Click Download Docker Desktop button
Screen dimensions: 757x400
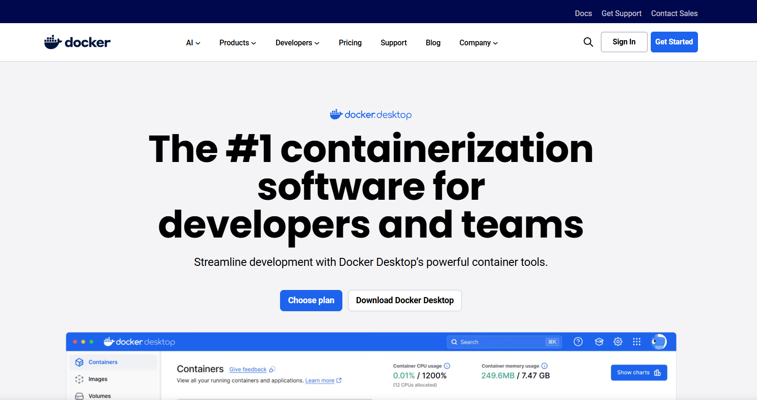[x=405, y=300]
